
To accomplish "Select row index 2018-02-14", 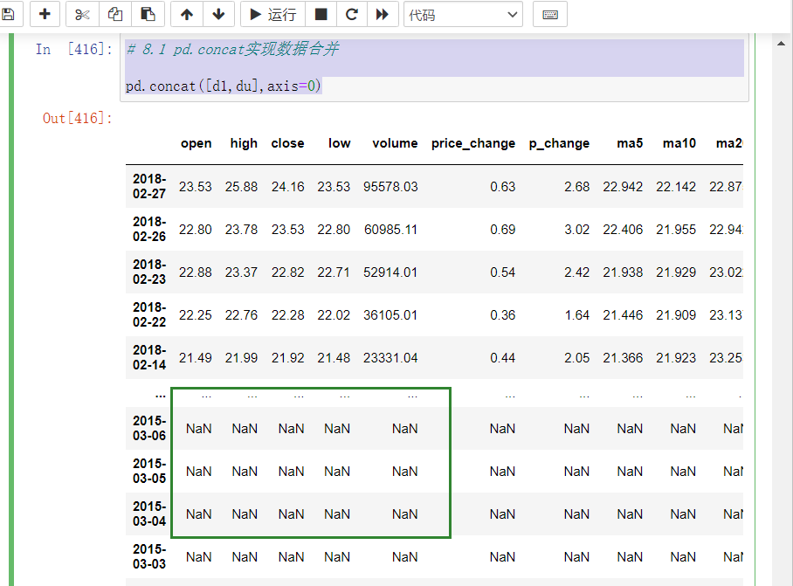I will (149, 357).
